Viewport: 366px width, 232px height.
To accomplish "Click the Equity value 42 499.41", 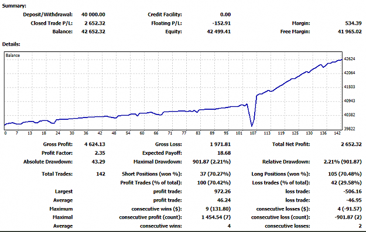I will pyautogui.click(x=218, y=32).
